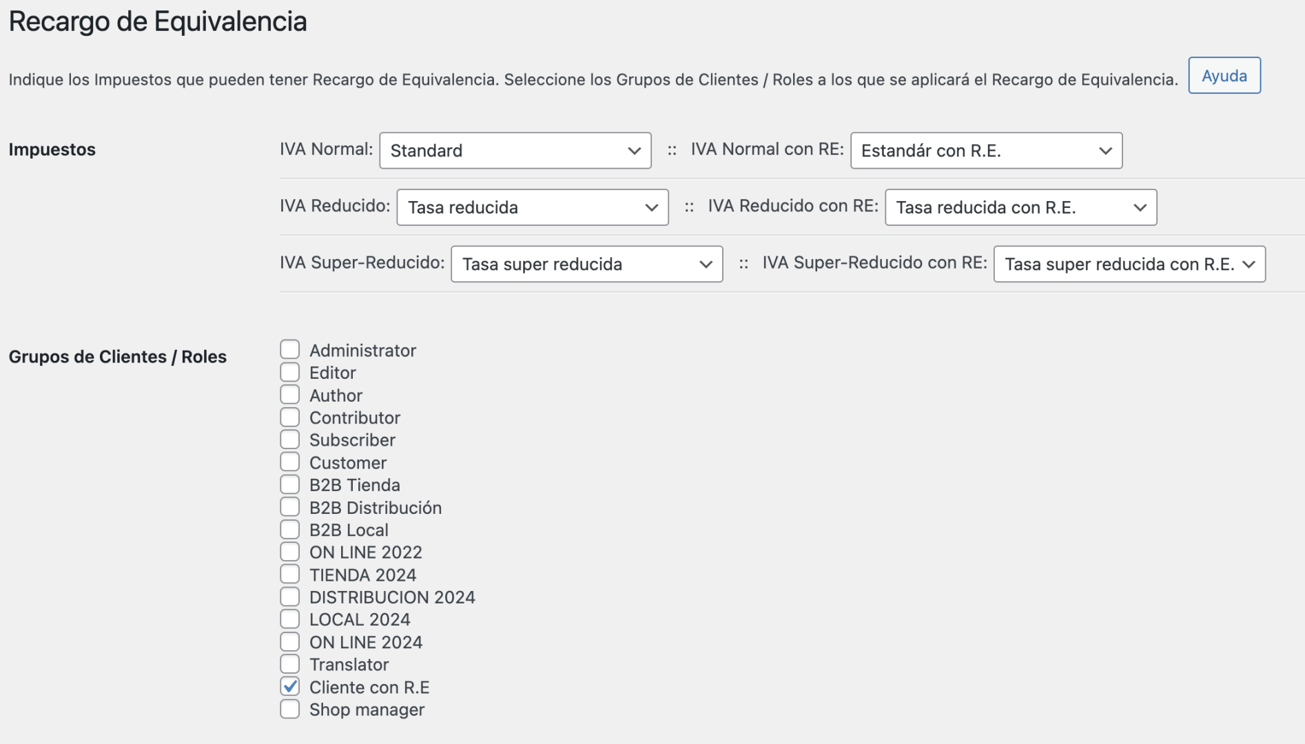Enable the Translator role checkbox
This screenshot has width=1305, height=744.
290,664
